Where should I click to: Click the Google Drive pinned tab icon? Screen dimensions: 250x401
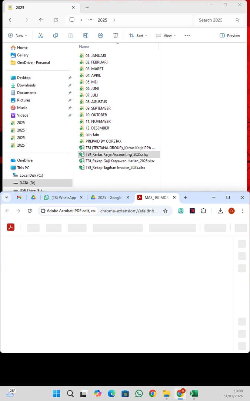33,198
